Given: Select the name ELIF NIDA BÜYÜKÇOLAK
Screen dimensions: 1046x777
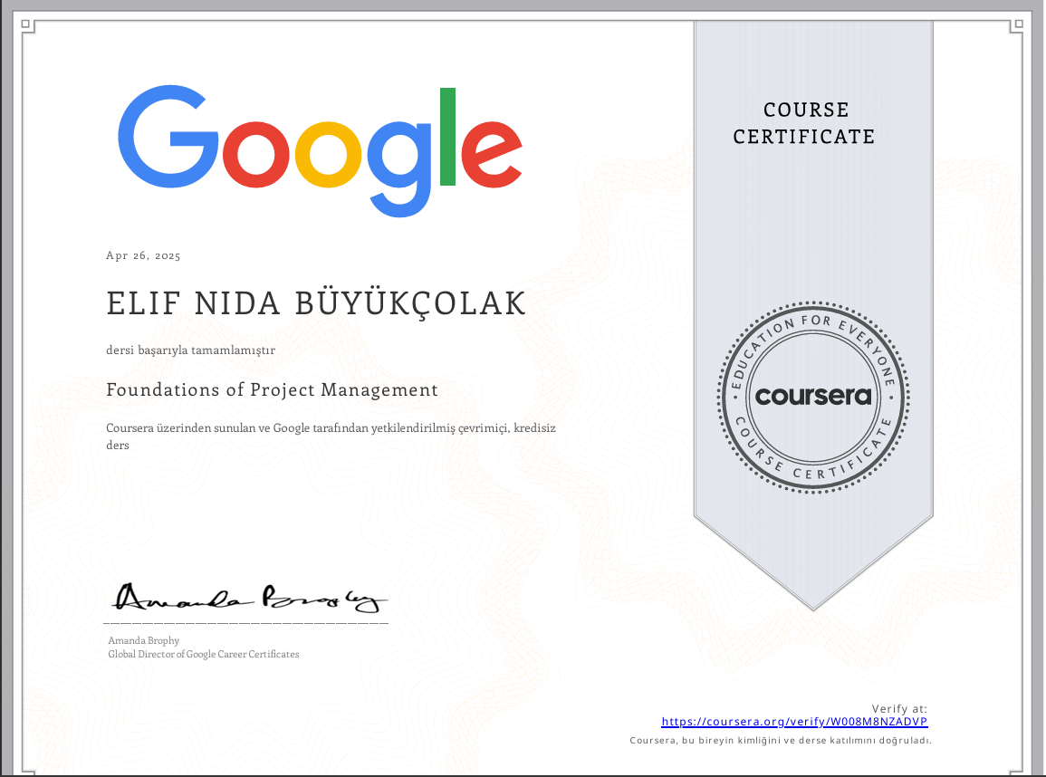Looking at the screenshot, I should click(316, 303).
